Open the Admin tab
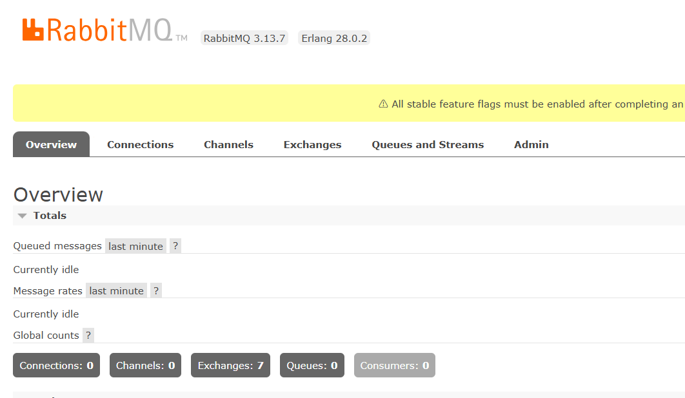The height and width of the screenshot is (398, 685). 531,144
